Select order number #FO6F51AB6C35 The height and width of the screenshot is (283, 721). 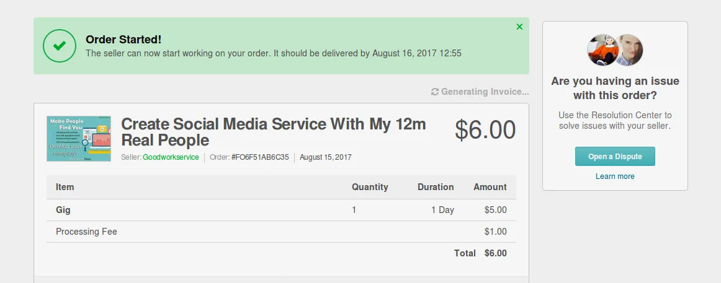260,157
